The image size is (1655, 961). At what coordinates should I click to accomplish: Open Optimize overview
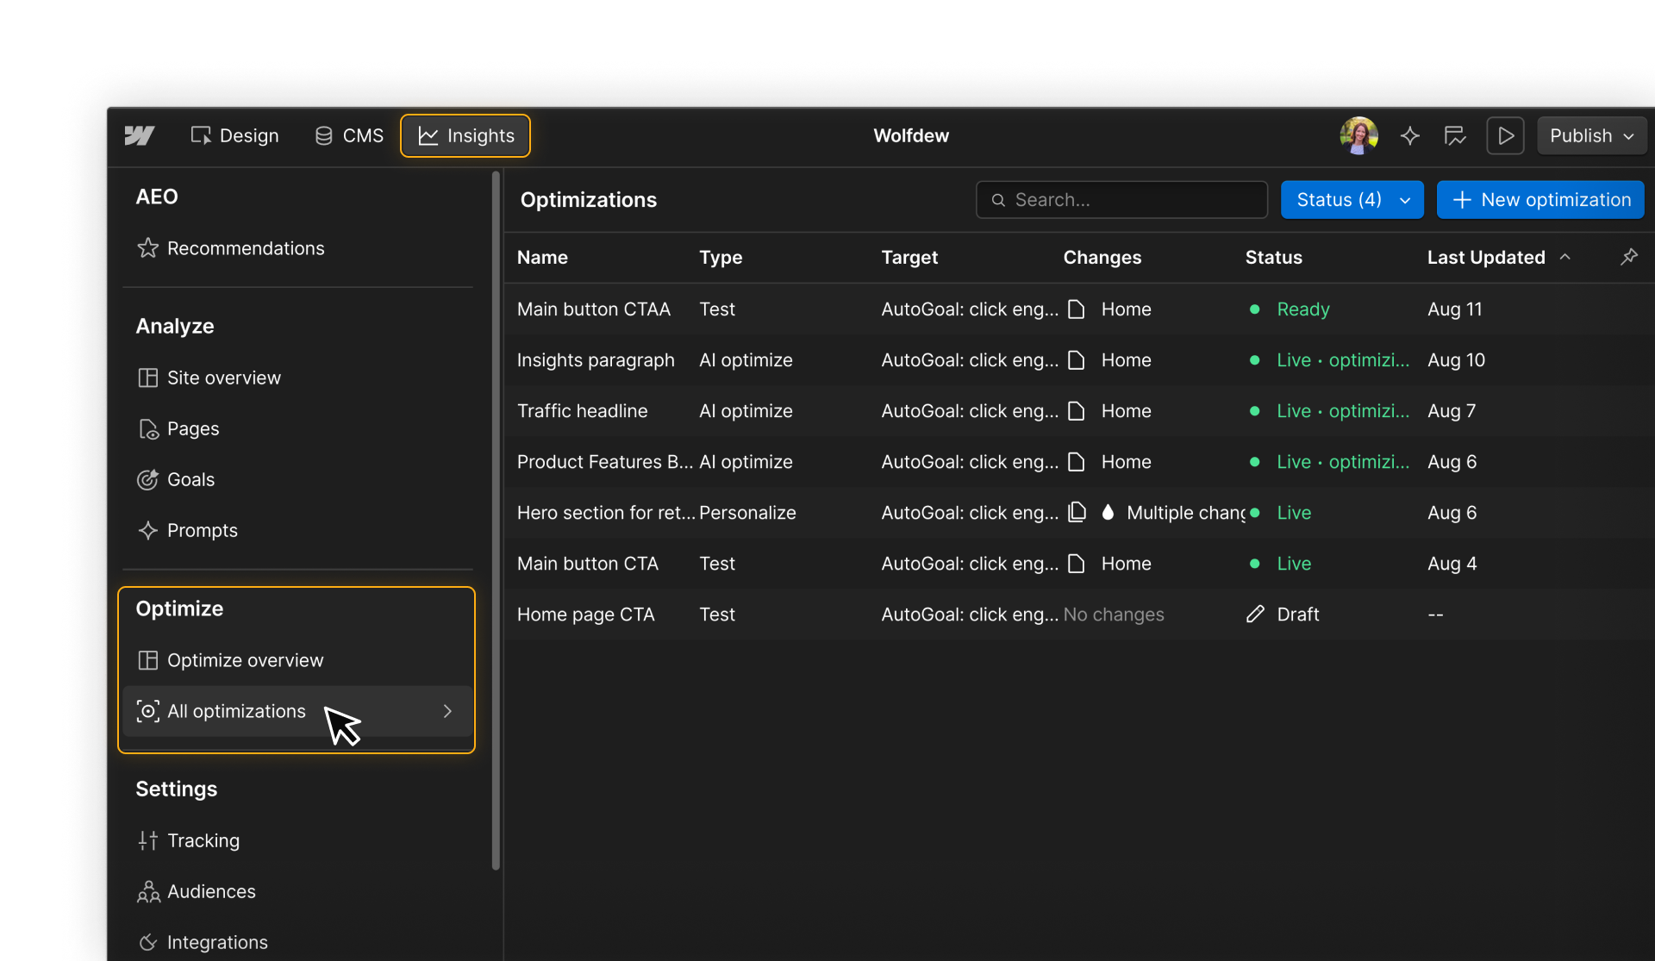(298, 660)
